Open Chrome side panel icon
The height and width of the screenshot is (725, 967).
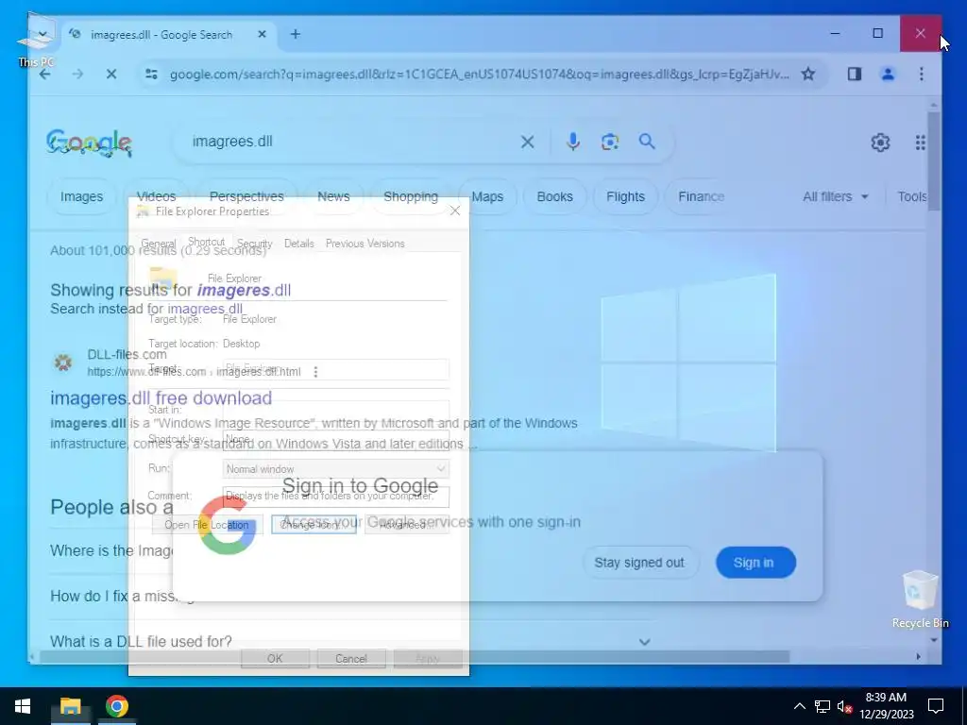point(854,75)
